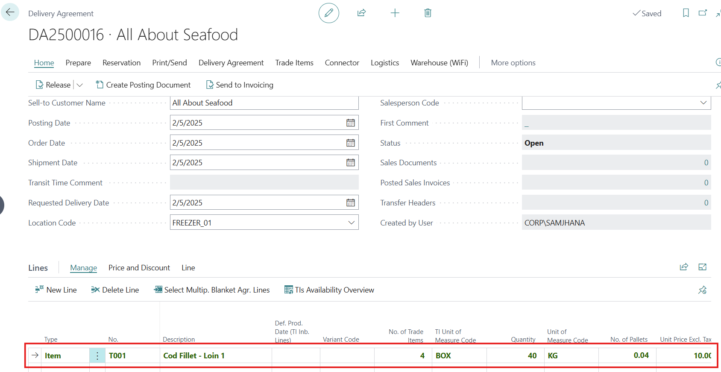This screenshot has width=721, height=372.
Task: Switch to Price and Discount tab
Action: pyautogui.click(x=139, y=268)
